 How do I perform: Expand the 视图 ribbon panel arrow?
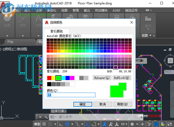coord(150,35)
